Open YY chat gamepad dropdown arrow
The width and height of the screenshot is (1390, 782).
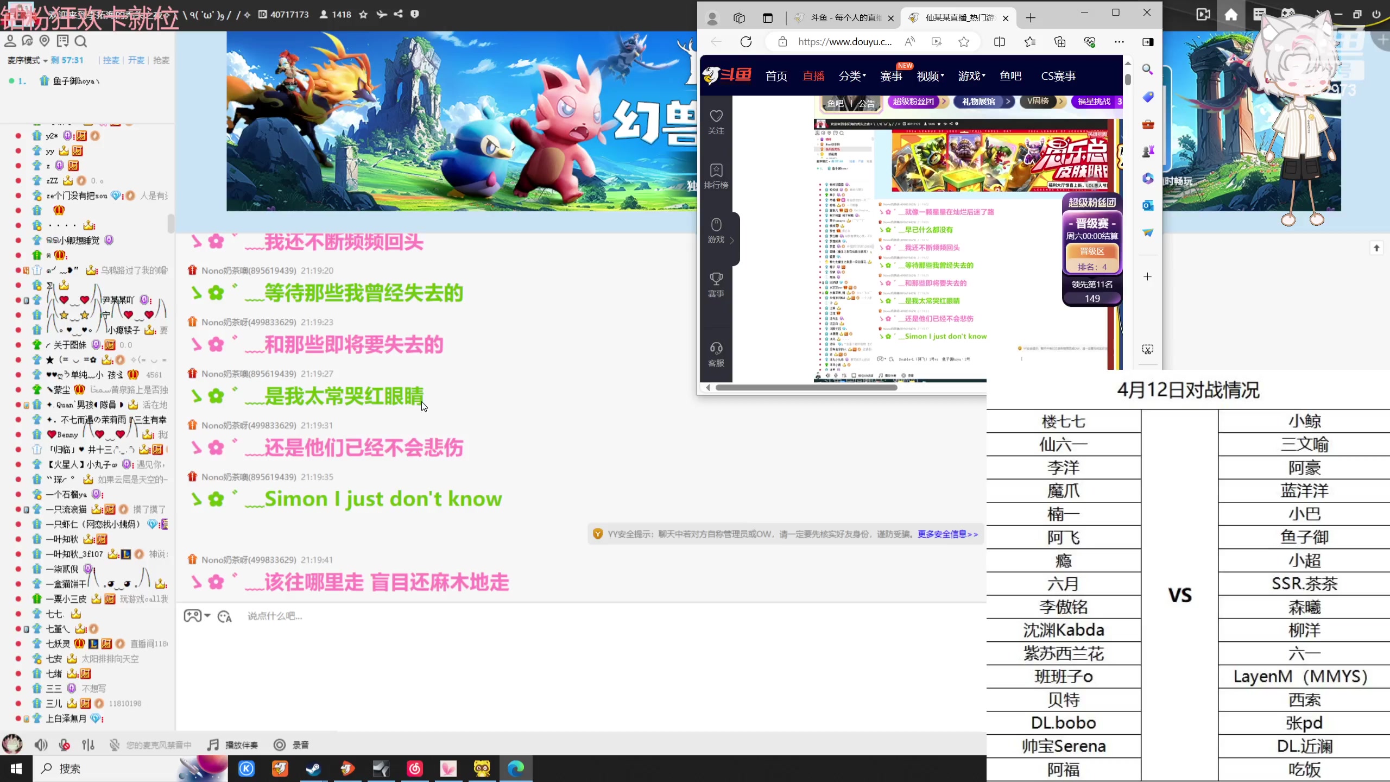point(207,616)
